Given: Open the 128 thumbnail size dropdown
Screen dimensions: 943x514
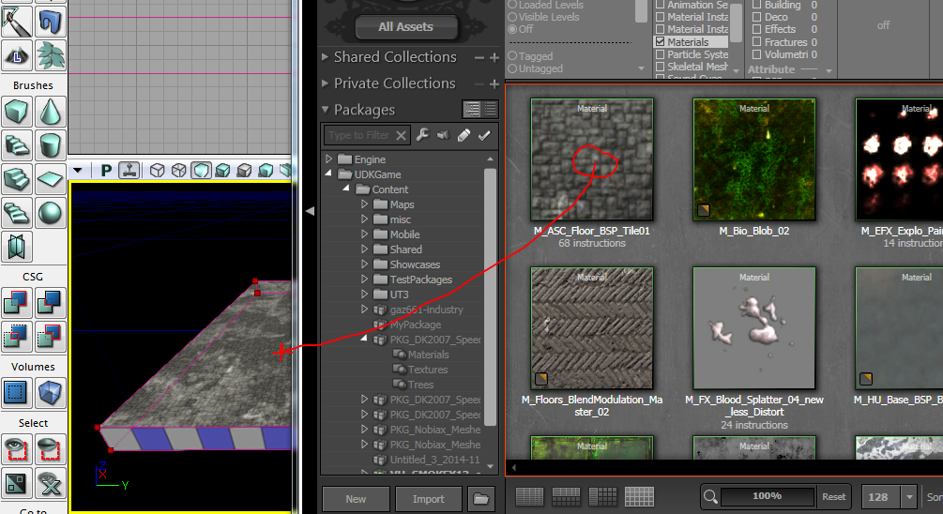Looking at the screenshot, I should [x=909, y=497].
